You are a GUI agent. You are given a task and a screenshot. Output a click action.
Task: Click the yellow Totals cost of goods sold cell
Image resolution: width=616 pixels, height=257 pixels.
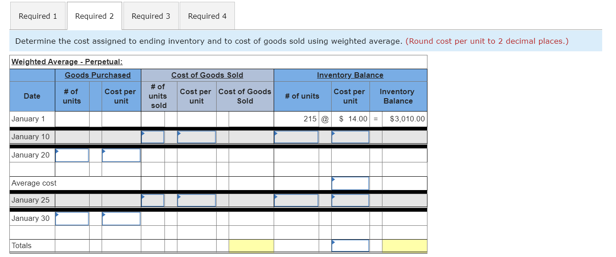[251, 245]
